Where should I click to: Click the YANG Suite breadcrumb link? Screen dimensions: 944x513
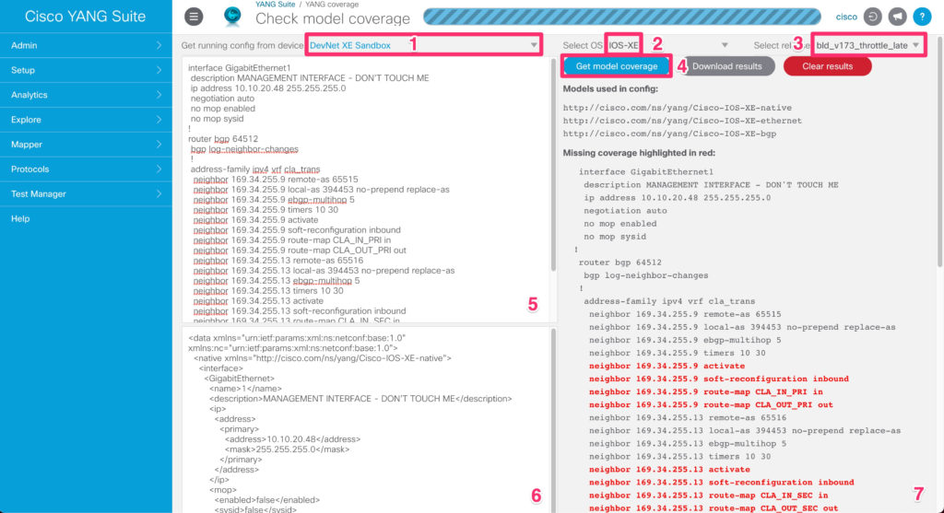coord(275,5)
